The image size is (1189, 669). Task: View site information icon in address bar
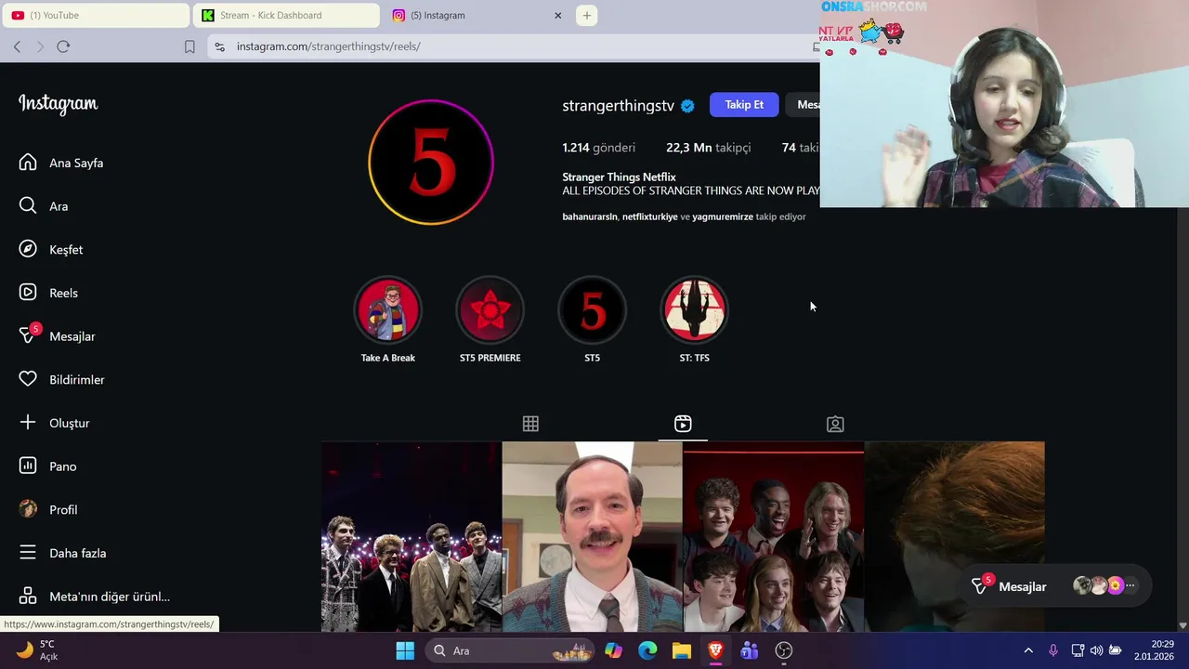[219, 46]
